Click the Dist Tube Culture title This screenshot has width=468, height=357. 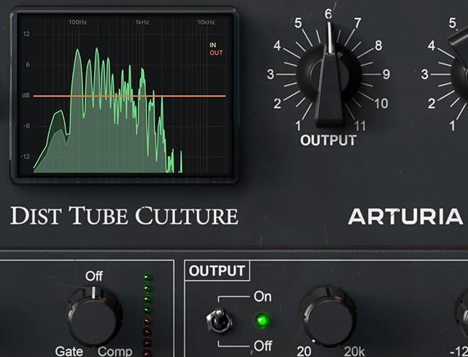tap(124, 215)
